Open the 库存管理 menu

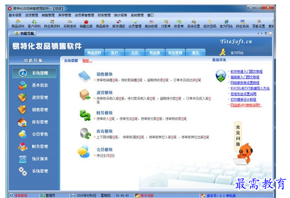[64, 15]
